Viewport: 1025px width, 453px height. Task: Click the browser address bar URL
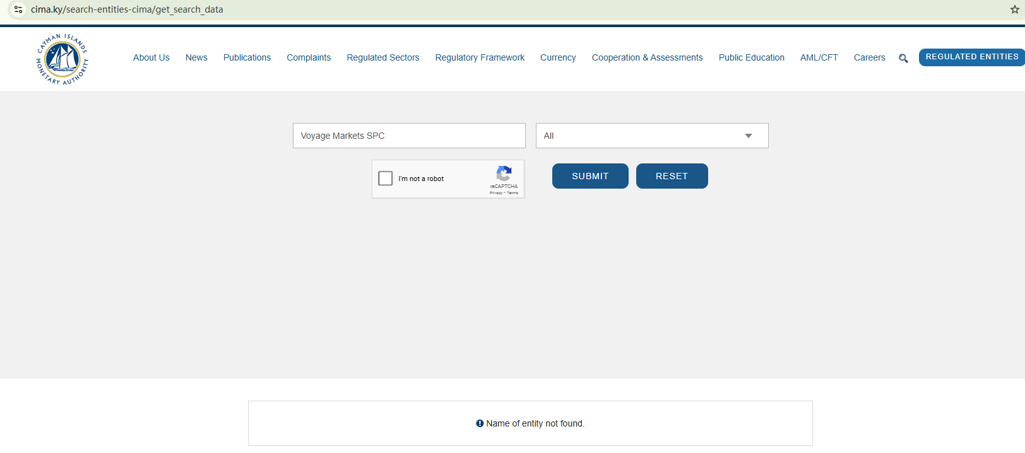[x=127, y=9]
